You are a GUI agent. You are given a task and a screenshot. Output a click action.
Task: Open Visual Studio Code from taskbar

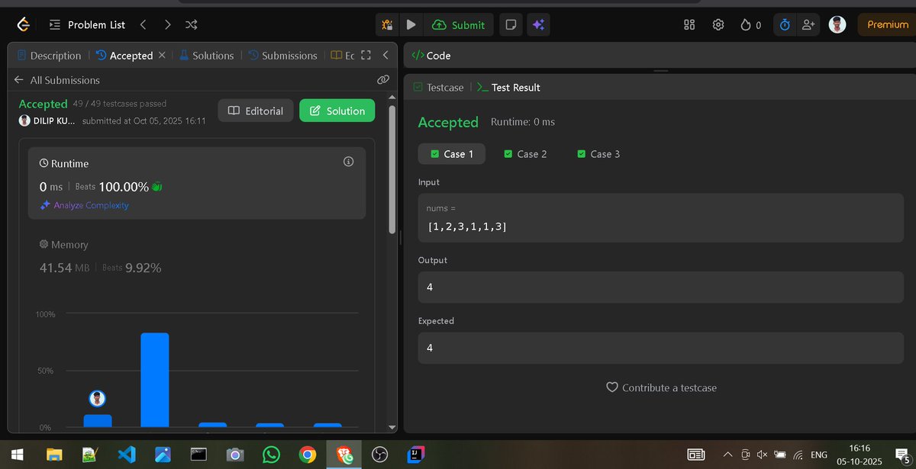127,455
